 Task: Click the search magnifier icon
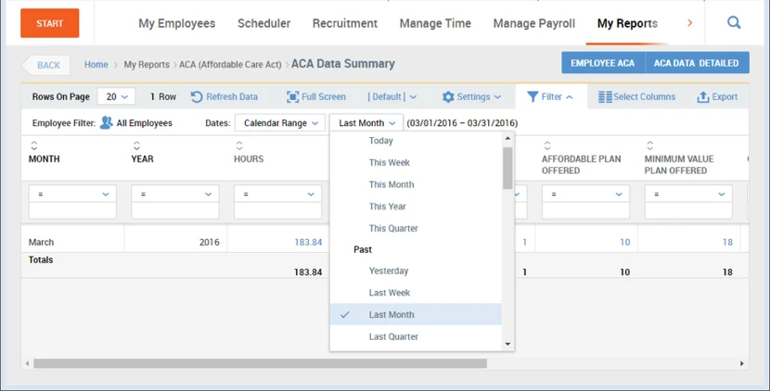[x=734, y=23]
